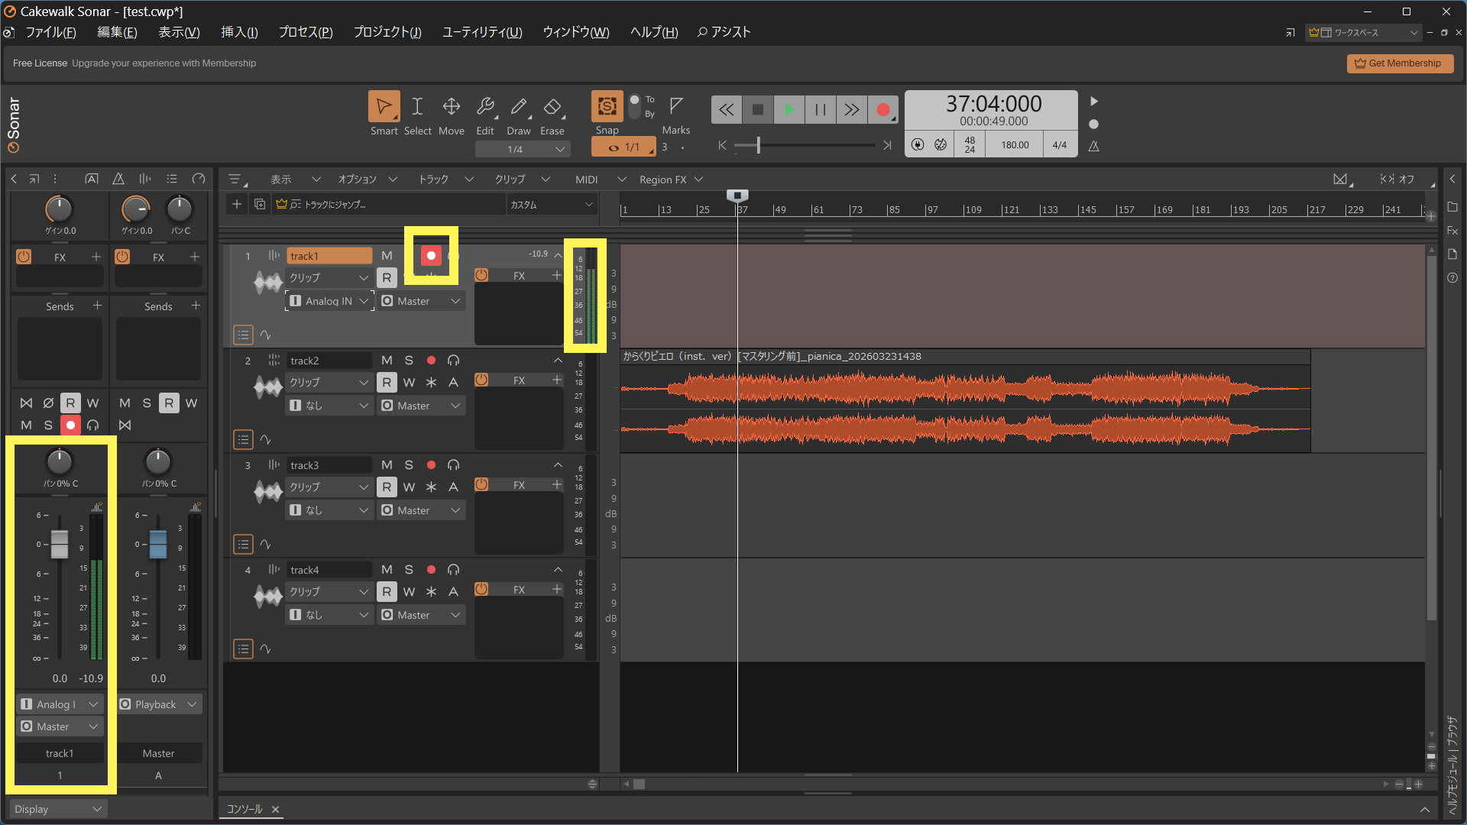This screenshot has height=825, width=1467.
Task: Mute track1
Action: 387,256
